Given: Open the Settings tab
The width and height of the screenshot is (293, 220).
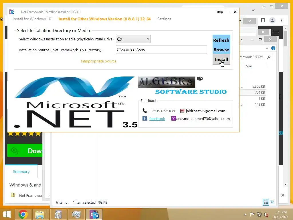Looking at the screenshot, I should coord(164,19).
